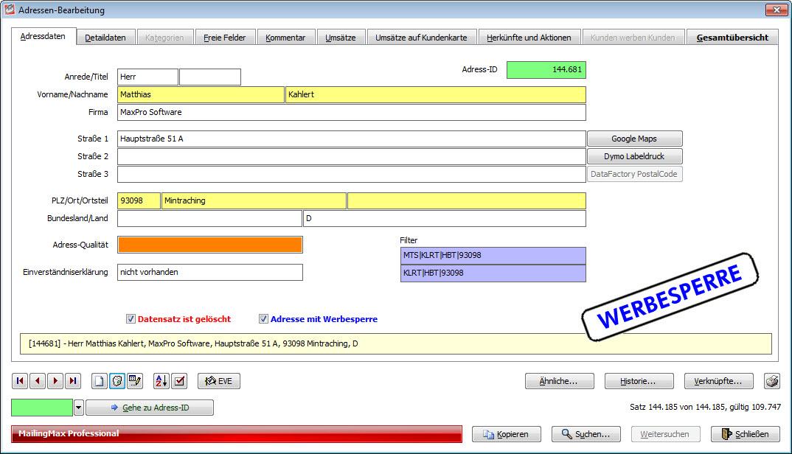Image resolution: width=792 pixels, height=454 pixels.
Task: Select the orange Adress-Qualität indicator
Action: 209,244
